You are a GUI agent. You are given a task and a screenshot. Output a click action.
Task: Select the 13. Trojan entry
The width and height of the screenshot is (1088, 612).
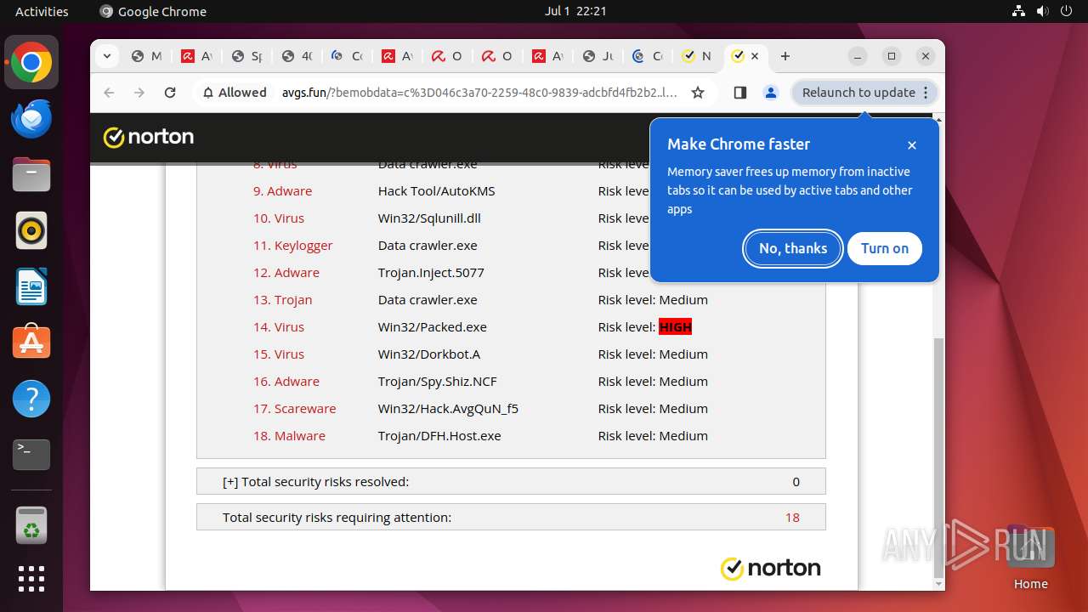pos(282,299)
